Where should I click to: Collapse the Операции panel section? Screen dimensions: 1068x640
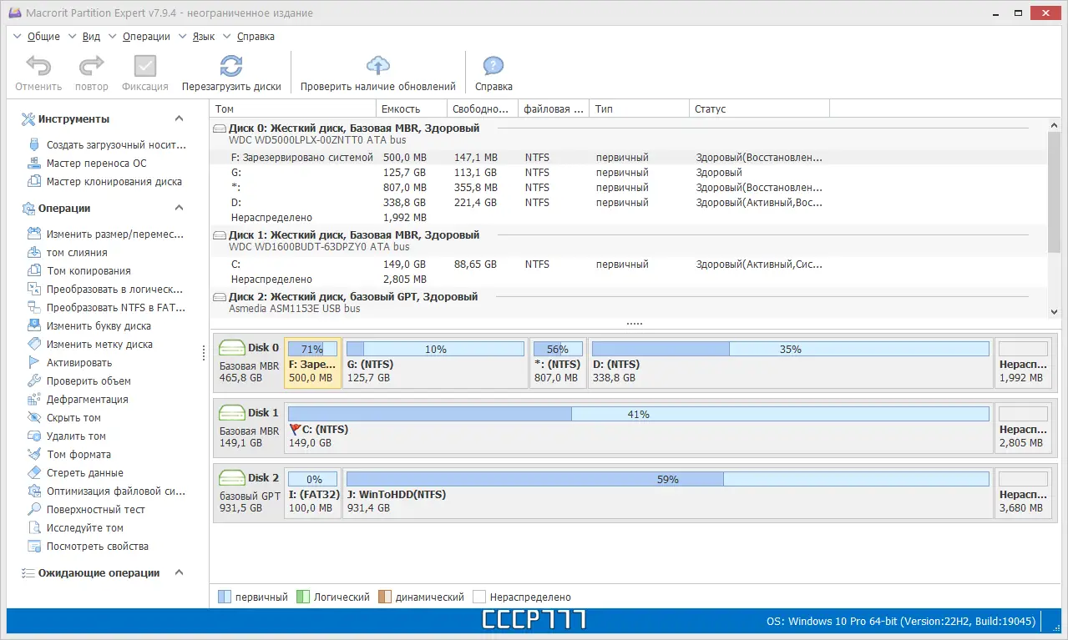(x=179, y=208)
